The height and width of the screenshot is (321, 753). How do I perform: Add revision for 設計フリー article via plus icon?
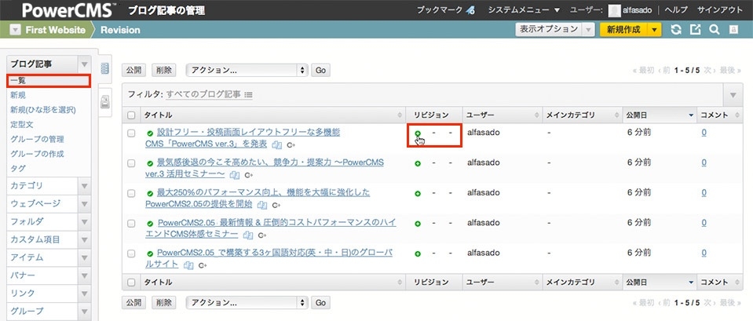coord(418,133)
